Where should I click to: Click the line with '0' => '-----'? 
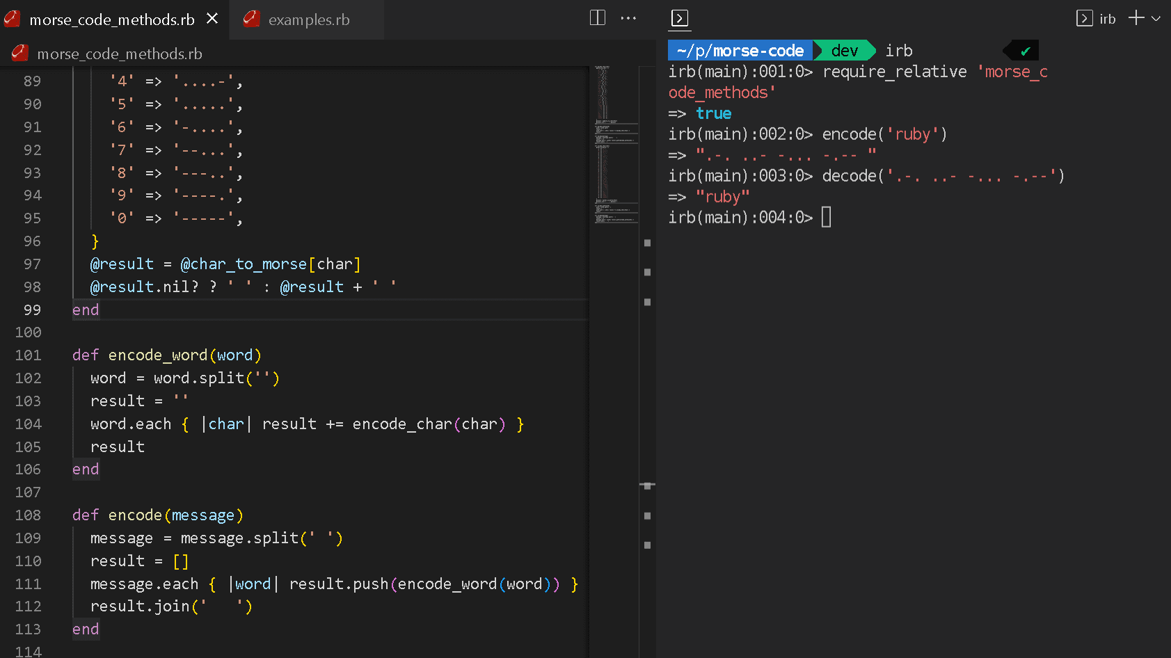[x=176, y=218]
